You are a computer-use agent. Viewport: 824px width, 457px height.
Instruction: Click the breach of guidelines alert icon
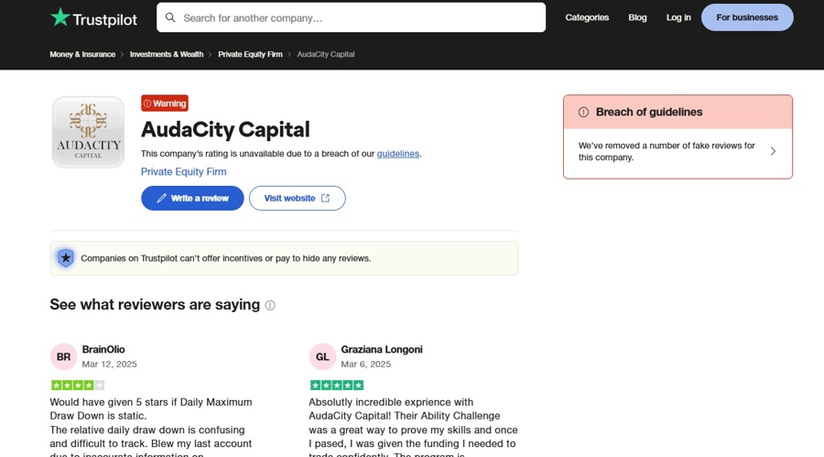pos(583,112)
